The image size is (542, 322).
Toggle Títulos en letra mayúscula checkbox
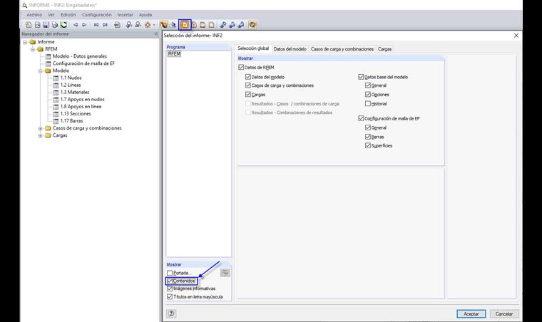[x=170, y=297]
